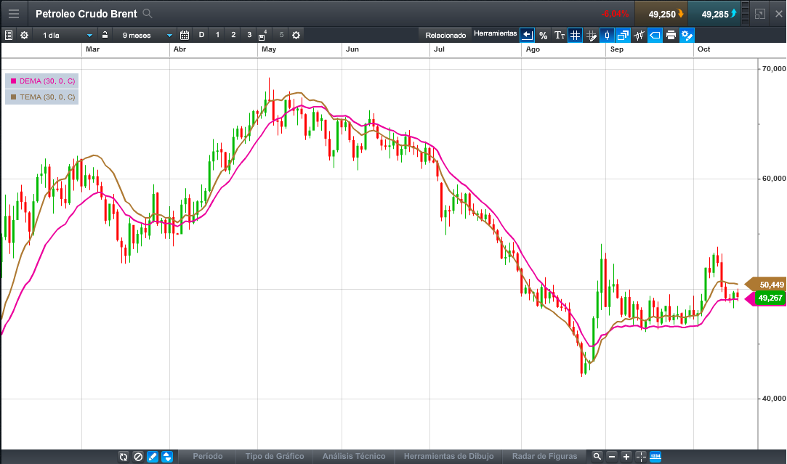Viewport: 787px width, 464px height.
Task: Expand the 9 meses range dropdown
Action: [169, 35]
